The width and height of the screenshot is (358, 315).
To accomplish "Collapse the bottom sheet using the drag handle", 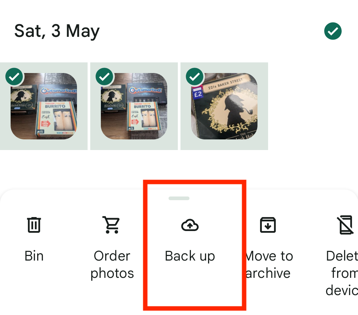I will [179, 198].
